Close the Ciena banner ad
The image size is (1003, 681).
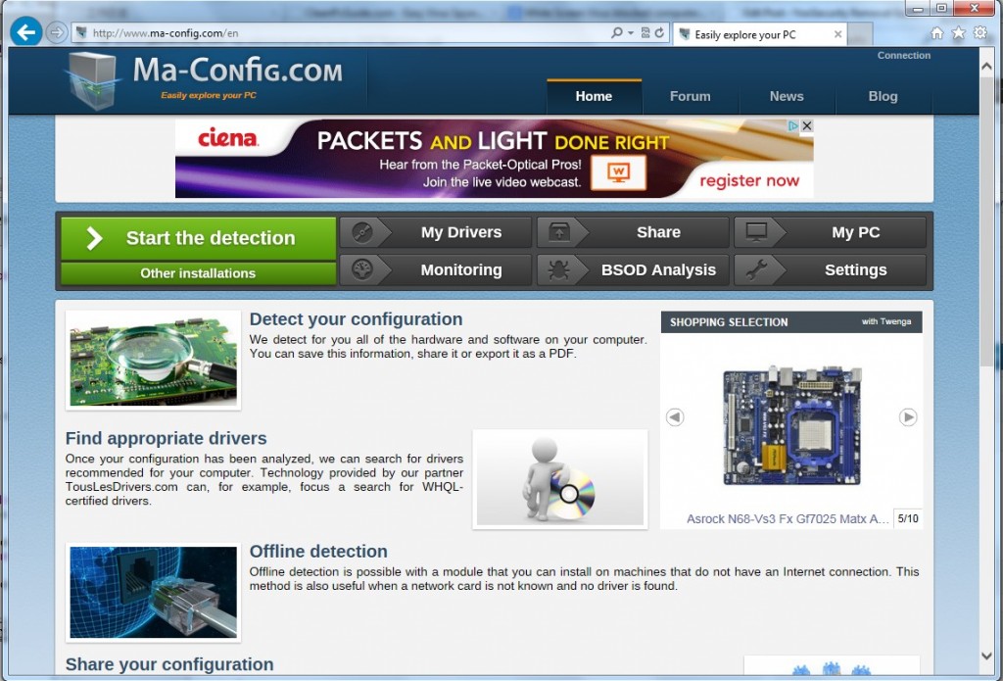pos(807,126)
